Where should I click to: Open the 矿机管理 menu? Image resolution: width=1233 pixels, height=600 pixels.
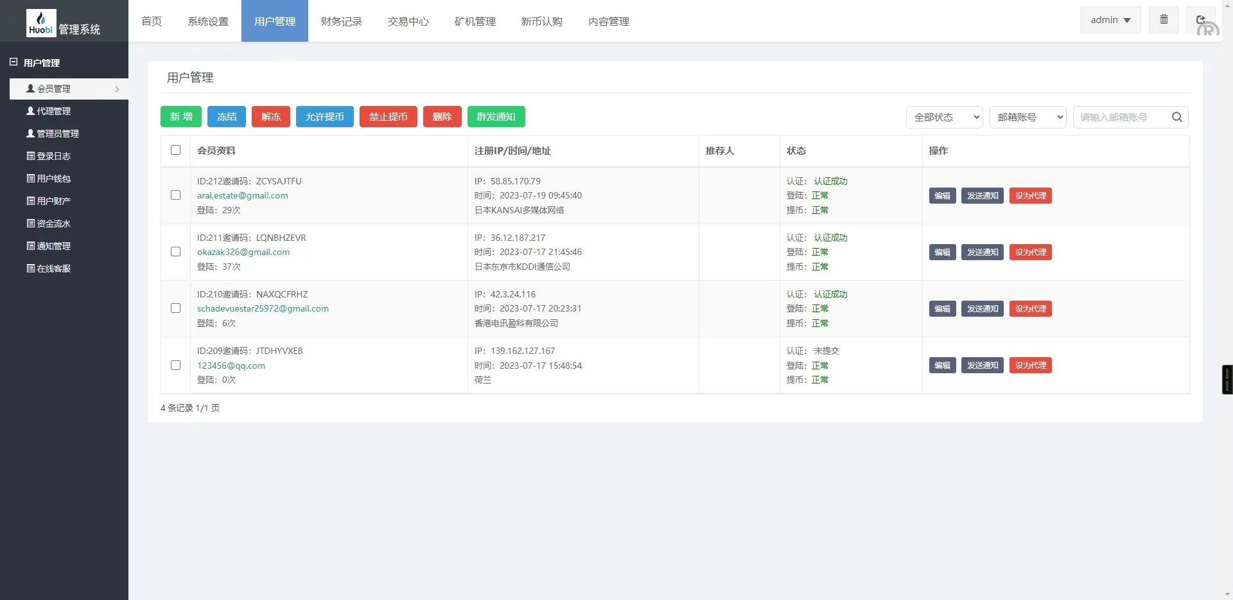coord(475,21)
